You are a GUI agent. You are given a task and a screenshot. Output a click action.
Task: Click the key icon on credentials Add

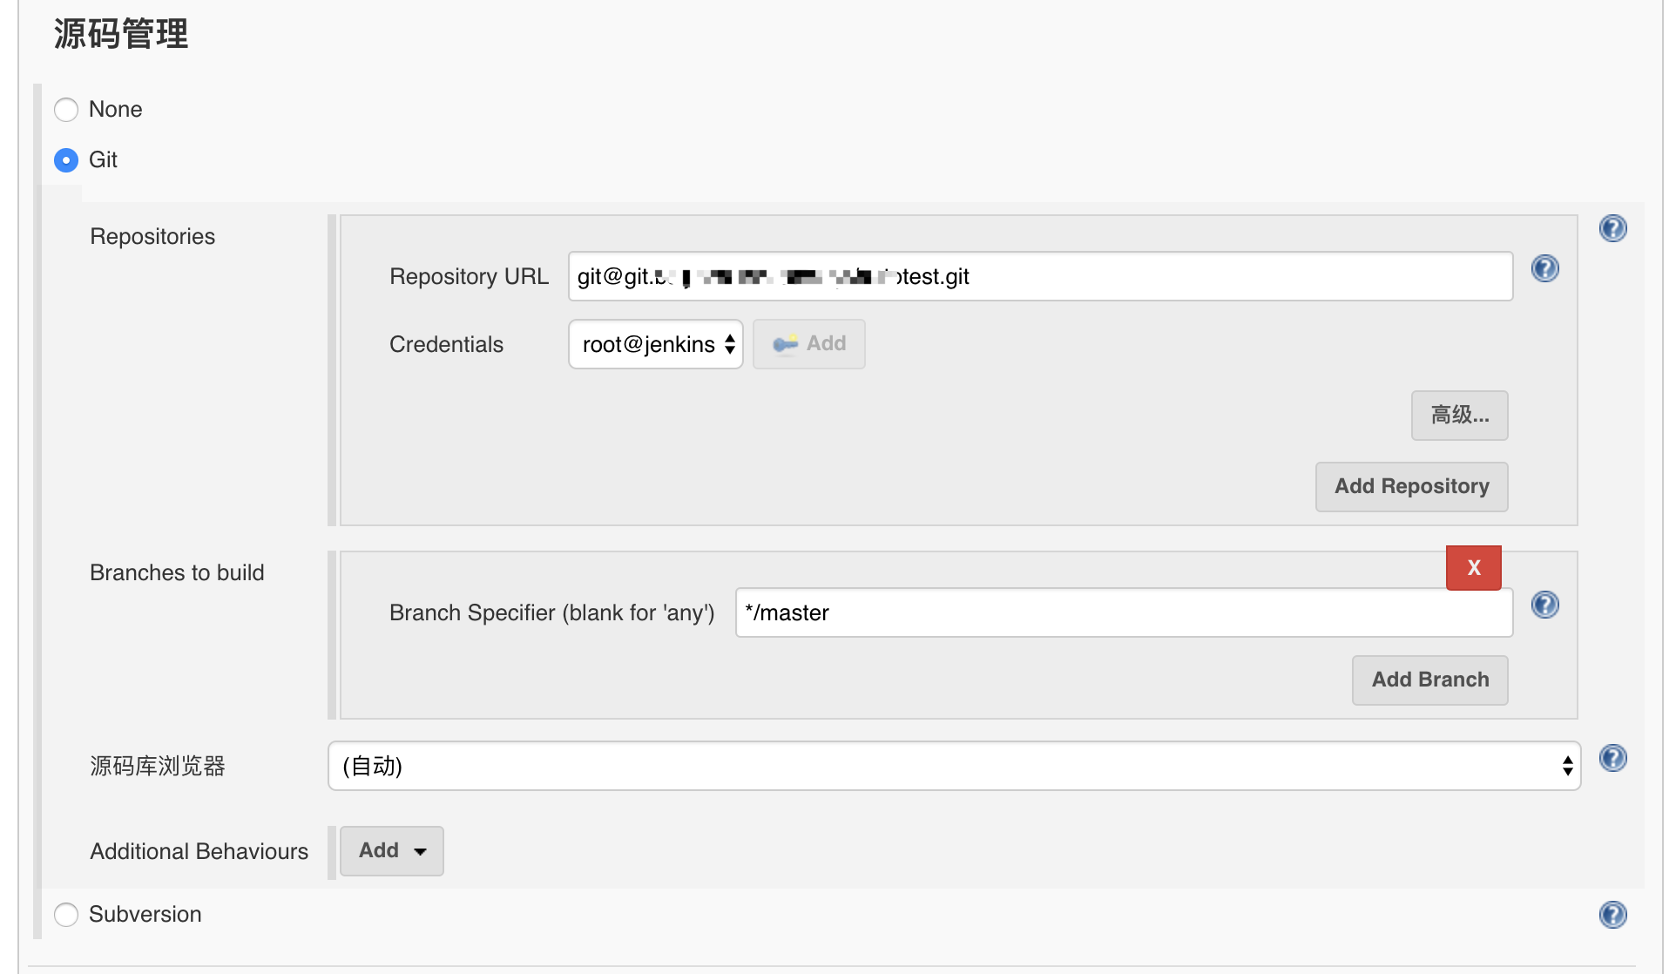(x=785, y=344)
